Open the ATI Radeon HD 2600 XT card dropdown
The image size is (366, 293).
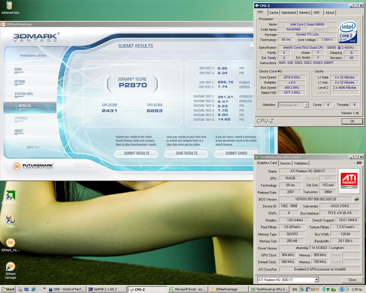click(x=288, y=280)
